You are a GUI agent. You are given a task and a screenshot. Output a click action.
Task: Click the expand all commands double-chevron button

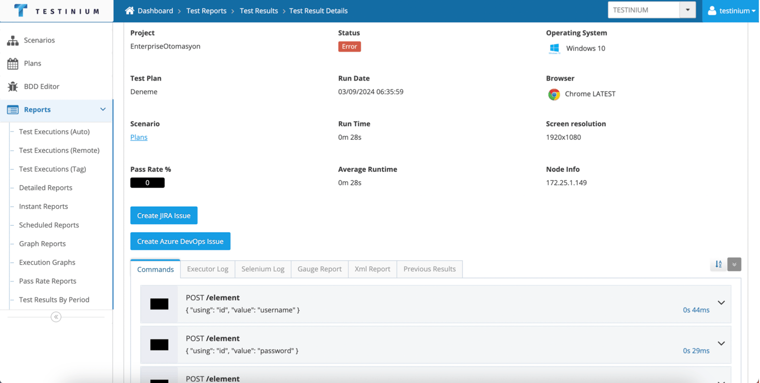(734, 264)
